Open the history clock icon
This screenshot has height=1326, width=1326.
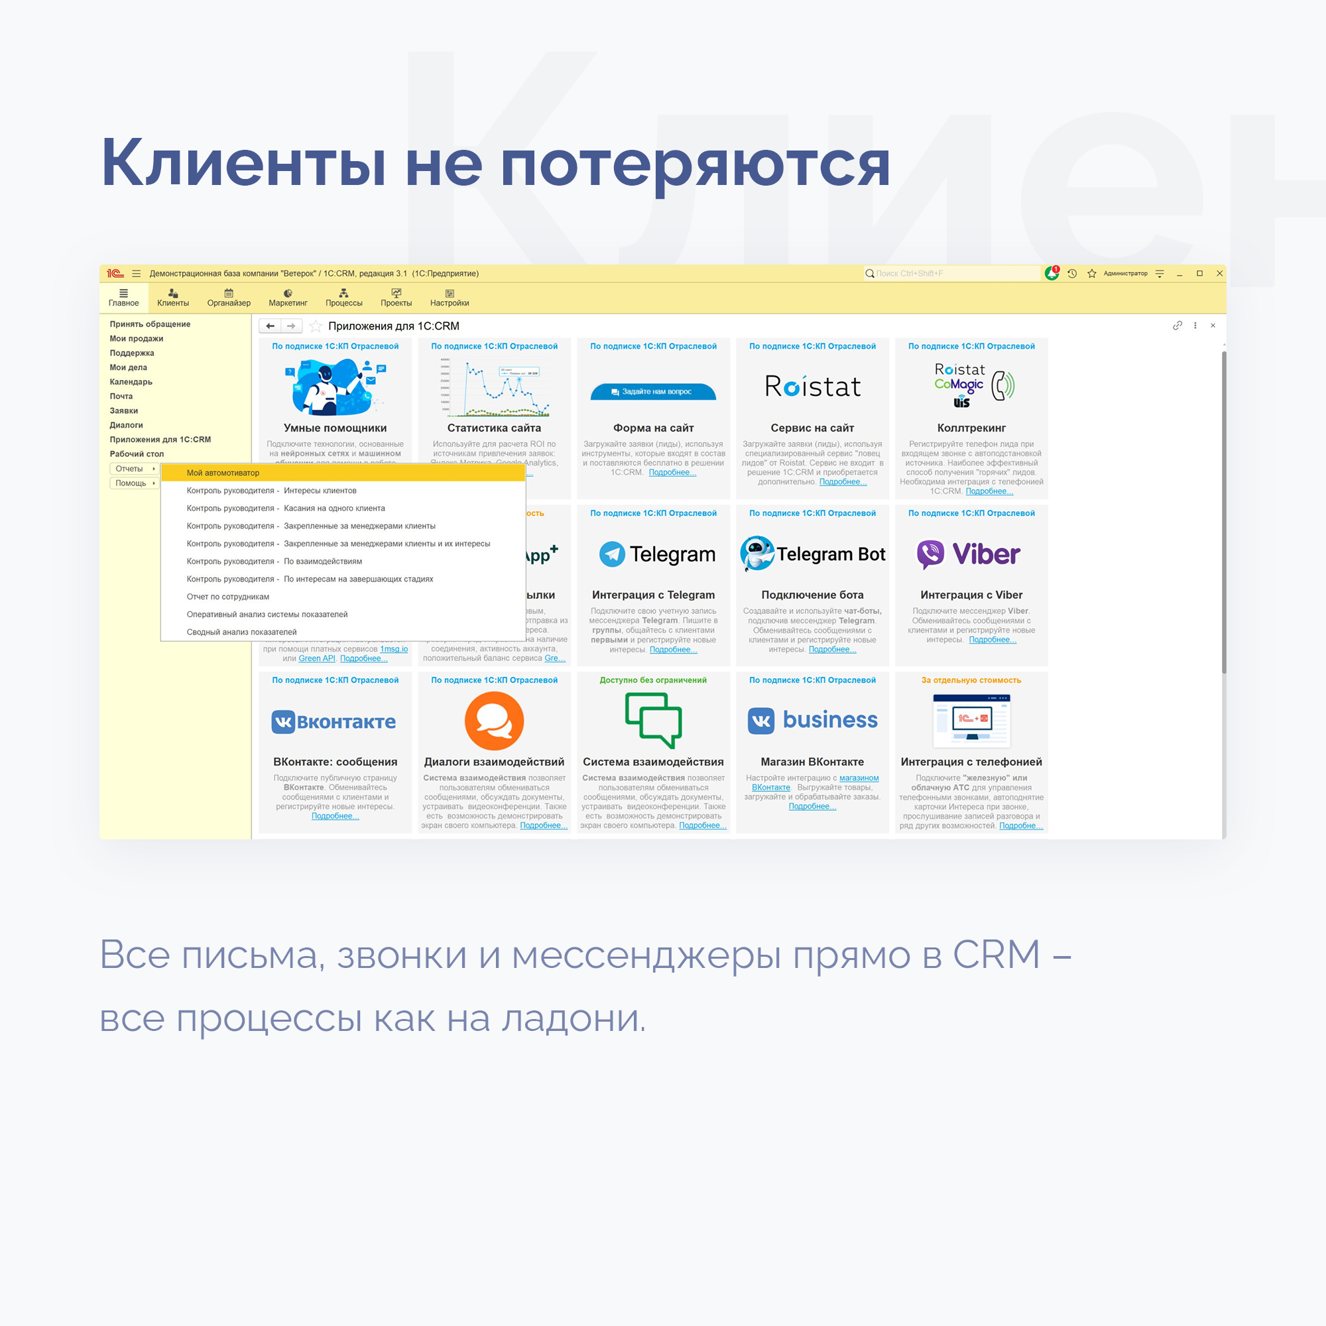pyautogui.click(x=1072, y=273)
